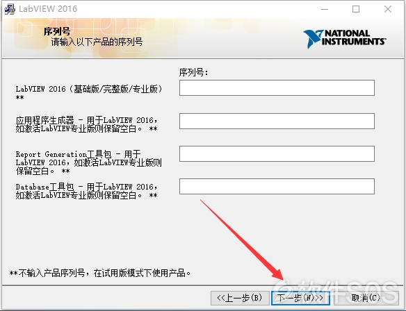Click the Database工具包 description label
The image size is (406, 311).
[x=86, y=191]
